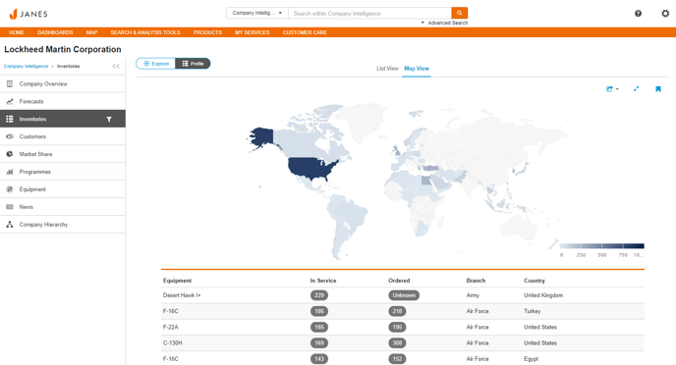The height and width of the screenshot is (365, 676).
Task: Open the CUSTOMER CARE menu
Action: click(305, 32)
